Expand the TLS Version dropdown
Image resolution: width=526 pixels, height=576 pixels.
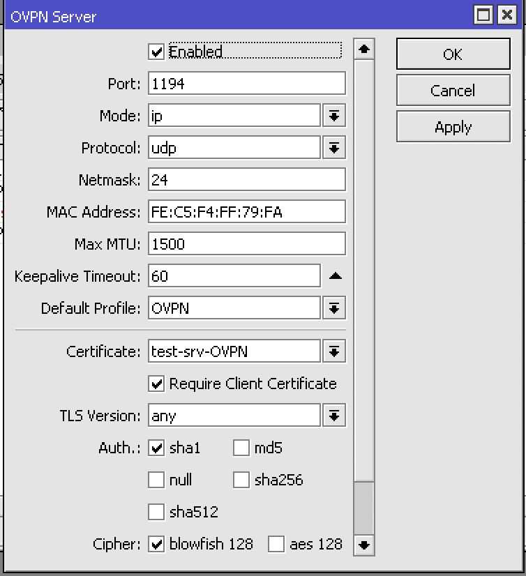pos(334,416)
